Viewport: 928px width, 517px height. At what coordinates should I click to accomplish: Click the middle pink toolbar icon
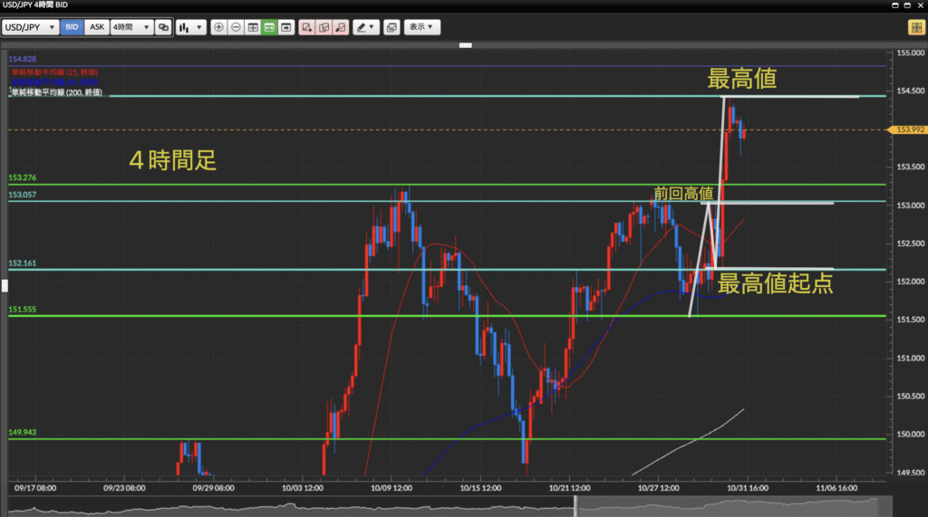click(324, 27)
